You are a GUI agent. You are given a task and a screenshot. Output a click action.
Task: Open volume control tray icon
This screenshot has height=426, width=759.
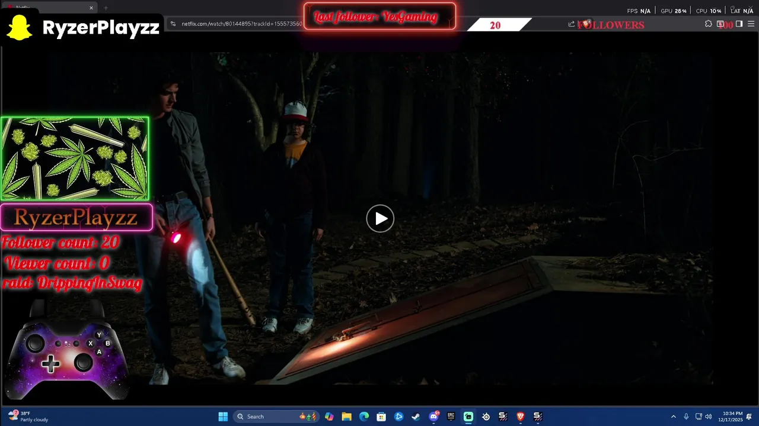(x=710, y=417)
